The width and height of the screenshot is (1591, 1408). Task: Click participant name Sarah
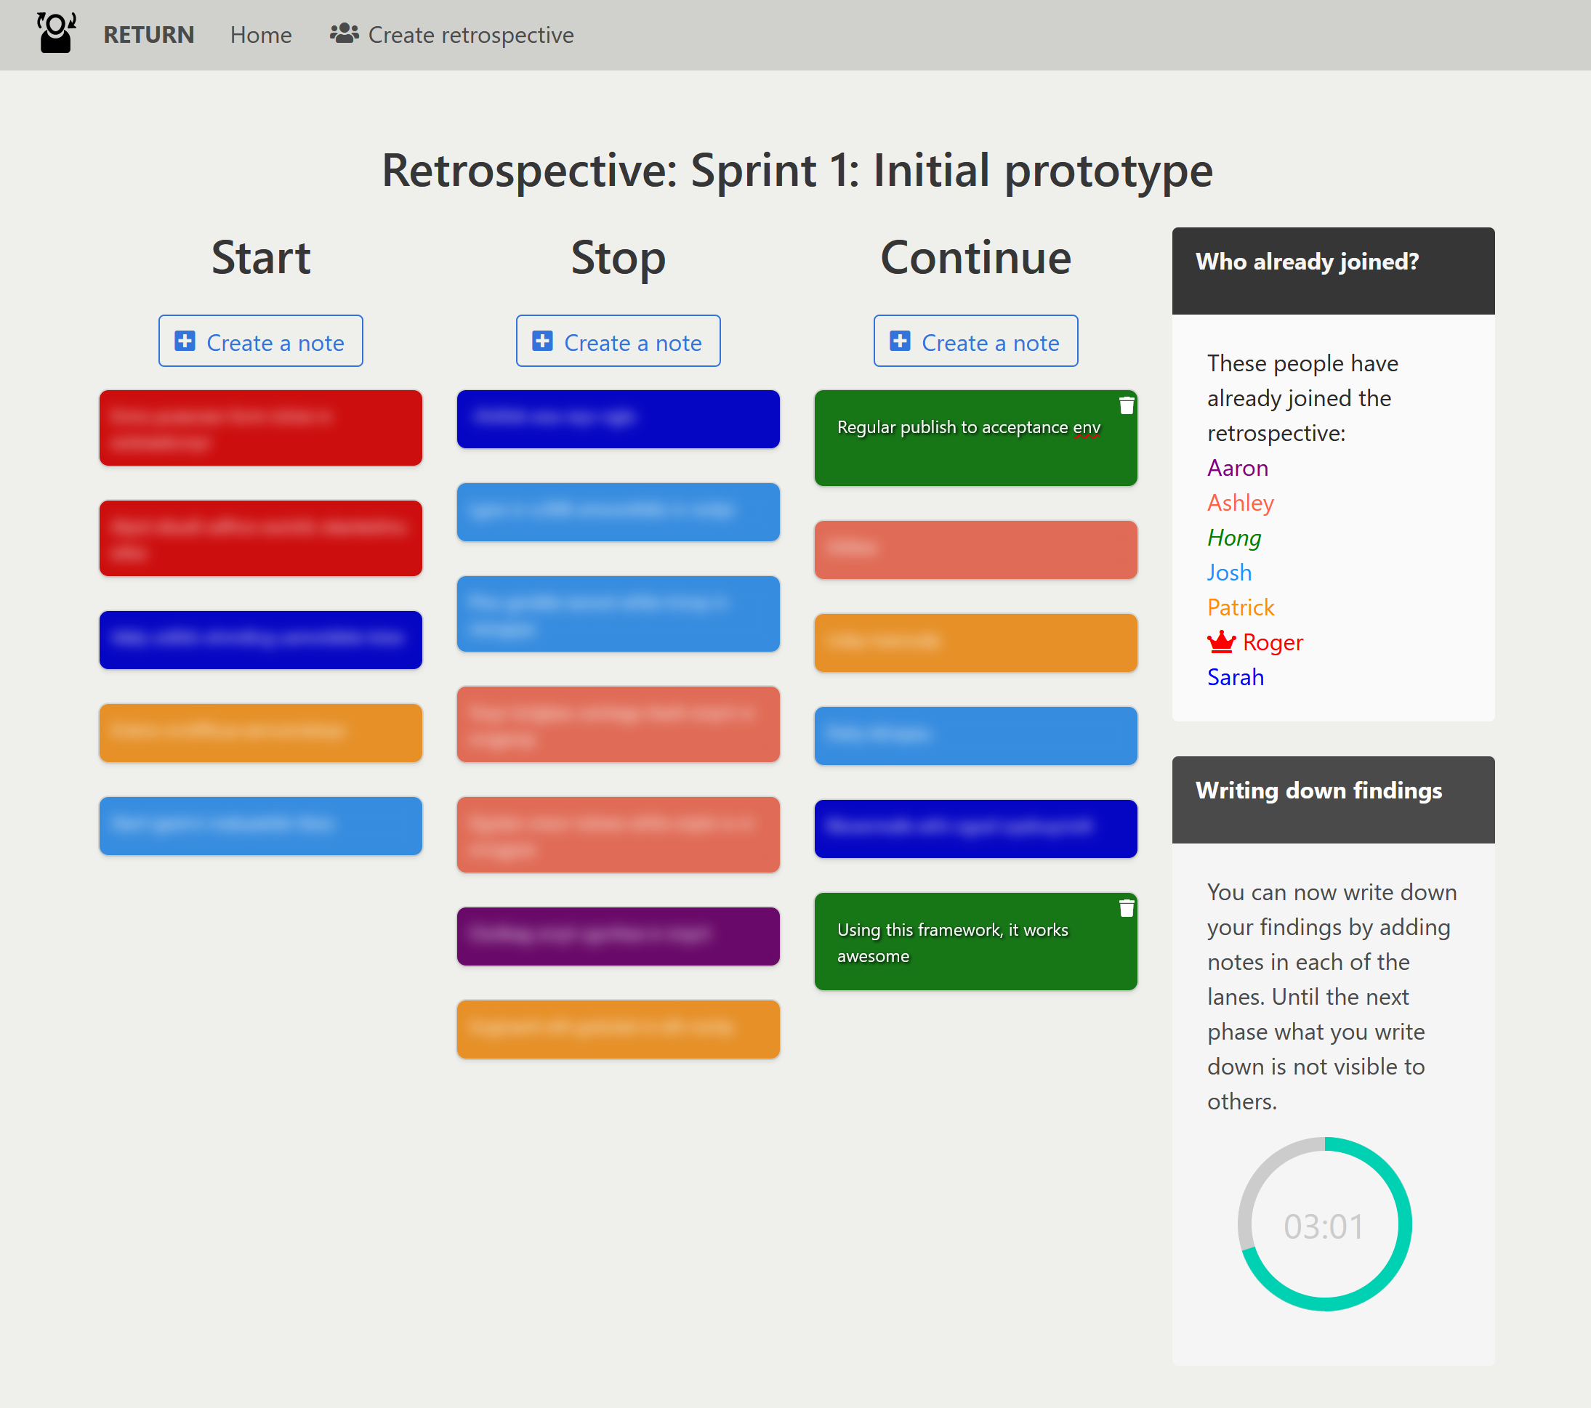[x=1235, y=677]
